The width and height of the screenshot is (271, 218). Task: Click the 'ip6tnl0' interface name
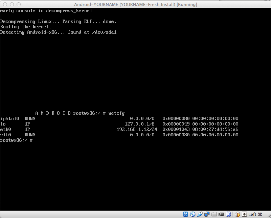10,119
